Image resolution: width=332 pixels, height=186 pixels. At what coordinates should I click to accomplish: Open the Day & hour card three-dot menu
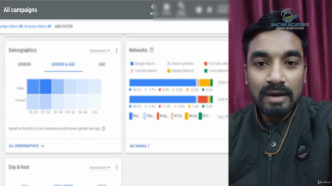(117, 167)
